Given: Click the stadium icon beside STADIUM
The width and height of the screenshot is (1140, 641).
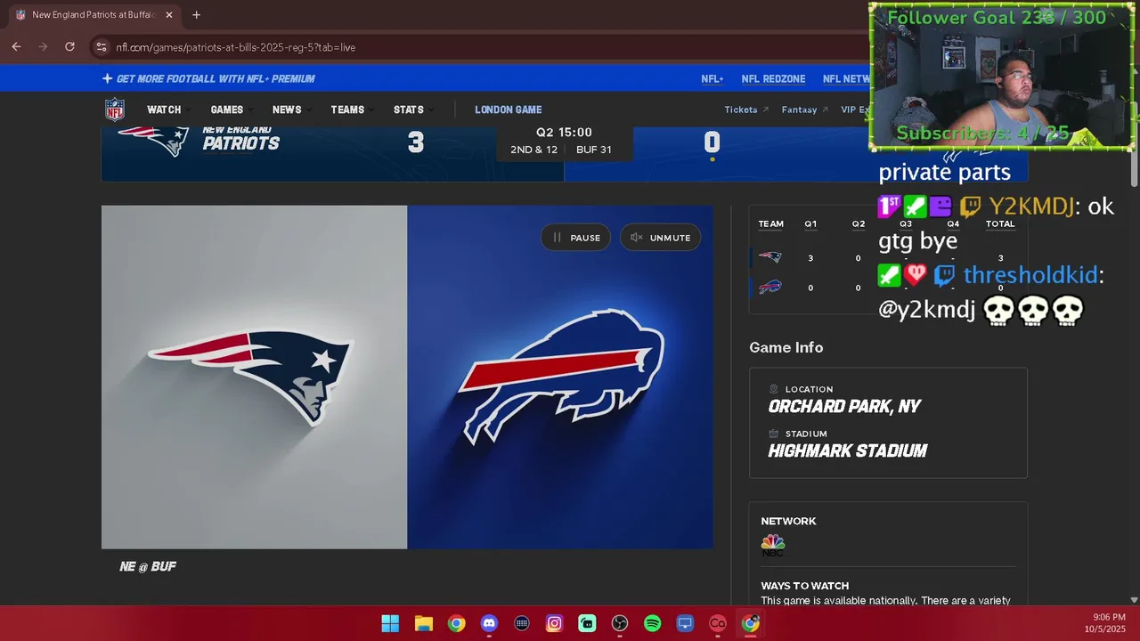Looking at the screenshot, I should point(774,434).
